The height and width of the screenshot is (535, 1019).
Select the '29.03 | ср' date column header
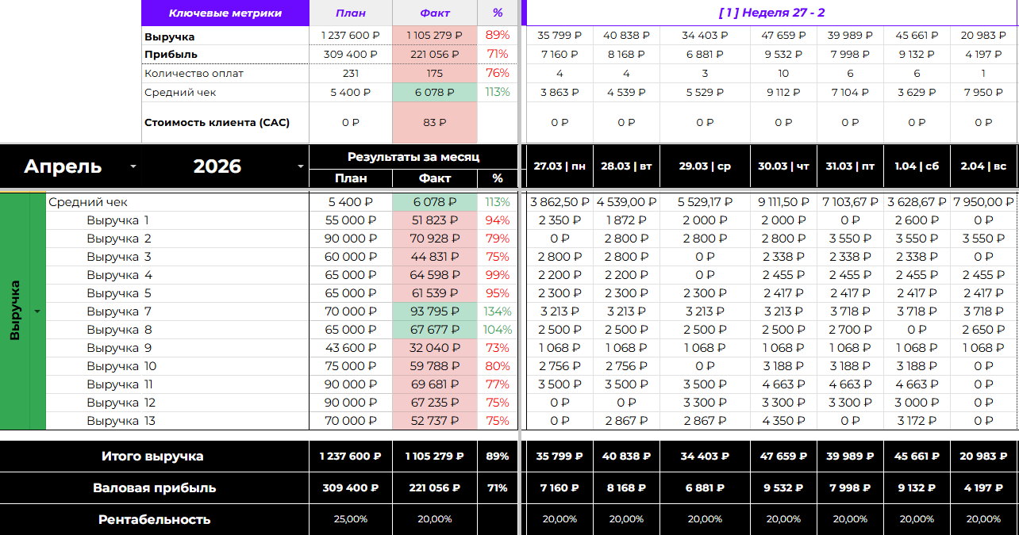point(705,166)
